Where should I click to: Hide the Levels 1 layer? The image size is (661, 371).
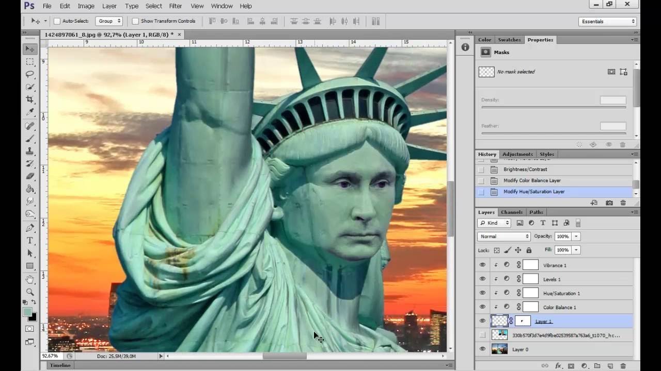tap(482, 279)
